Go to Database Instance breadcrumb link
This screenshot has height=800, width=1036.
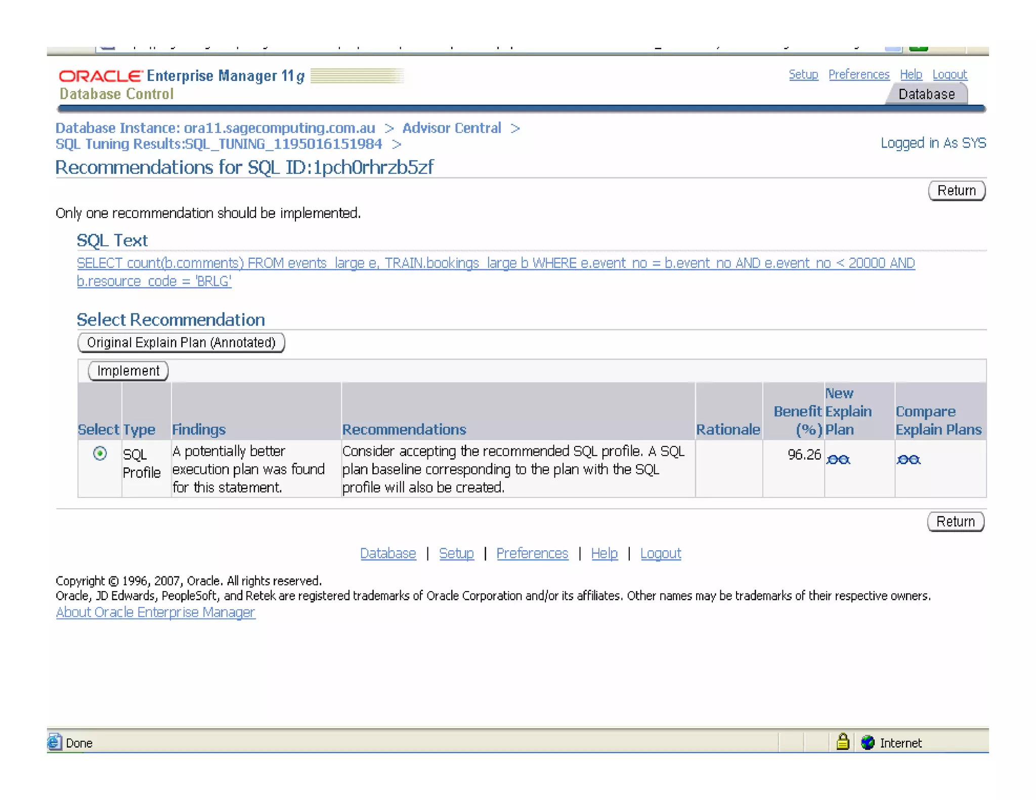coord(215,128)
